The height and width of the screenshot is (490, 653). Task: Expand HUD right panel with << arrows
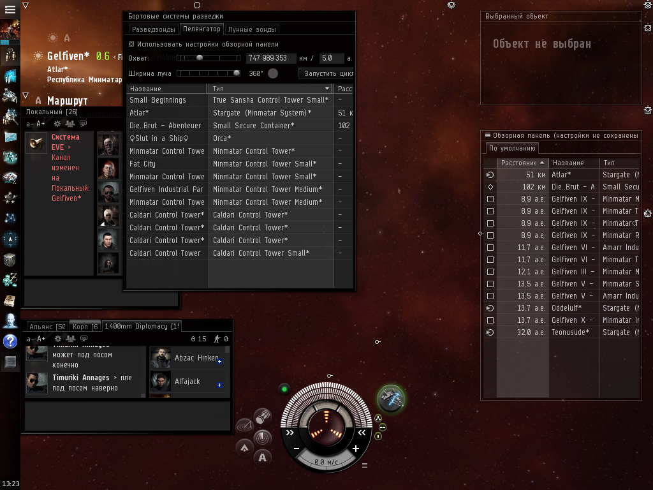coord(362,433)
